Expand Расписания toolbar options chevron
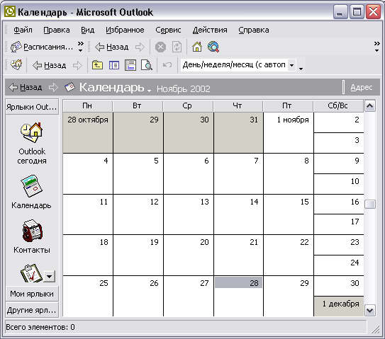Screen dimensions: 385x339 (81, 47)
